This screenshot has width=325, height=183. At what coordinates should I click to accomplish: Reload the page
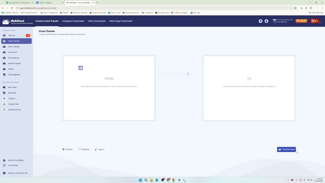tap(12, 8)
